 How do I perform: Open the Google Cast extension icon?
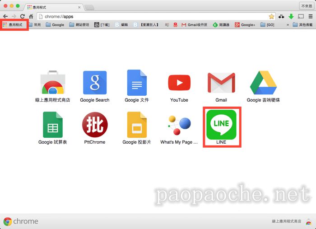coord(301,16)
